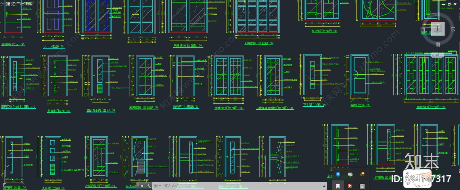
Task: Click 北 on the ViewCube compass
Action: pos(437,14)
